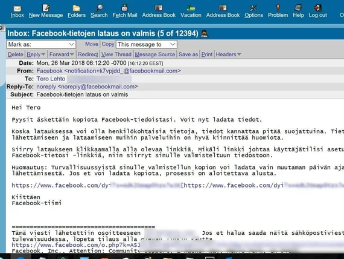Click the Copy link
This screenshot has width=344, height=259.
(x=107, y=44)
